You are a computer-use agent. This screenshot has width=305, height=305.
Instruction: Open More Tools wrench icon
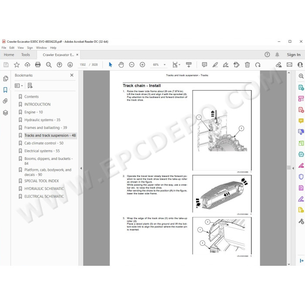(x=301, y=221)
